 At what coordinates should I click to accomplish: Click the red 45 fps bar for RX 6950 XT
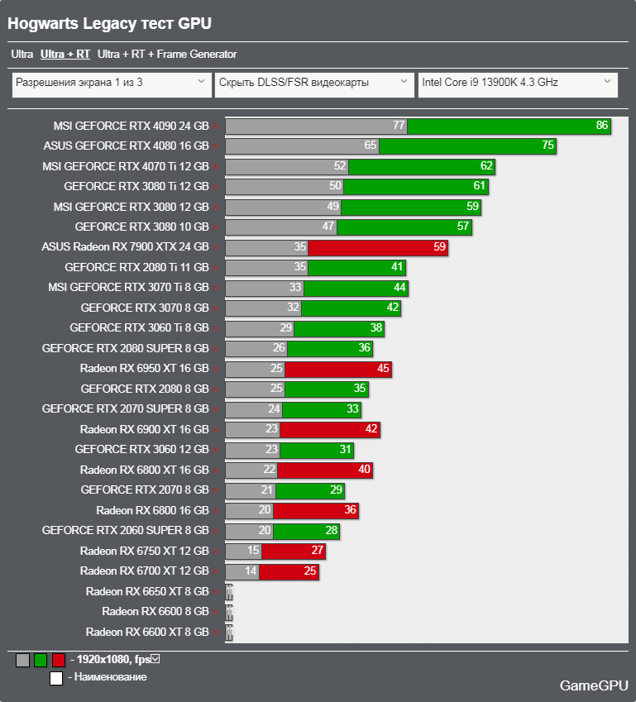338,369
